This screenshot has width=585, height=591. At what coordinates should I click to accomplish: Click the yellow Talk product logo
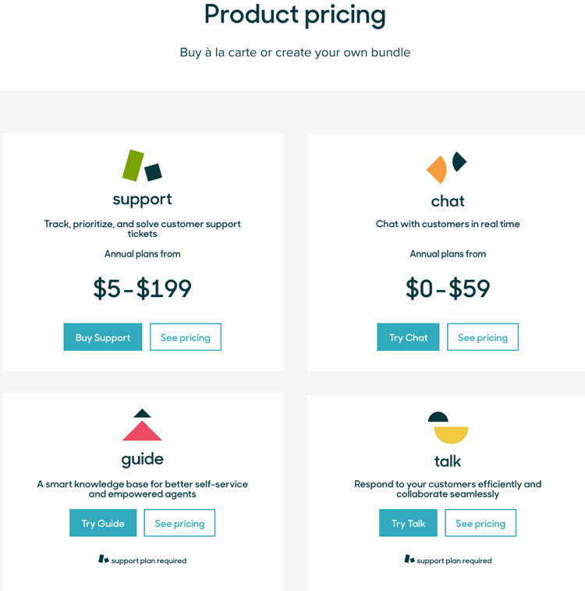[448, 428]
